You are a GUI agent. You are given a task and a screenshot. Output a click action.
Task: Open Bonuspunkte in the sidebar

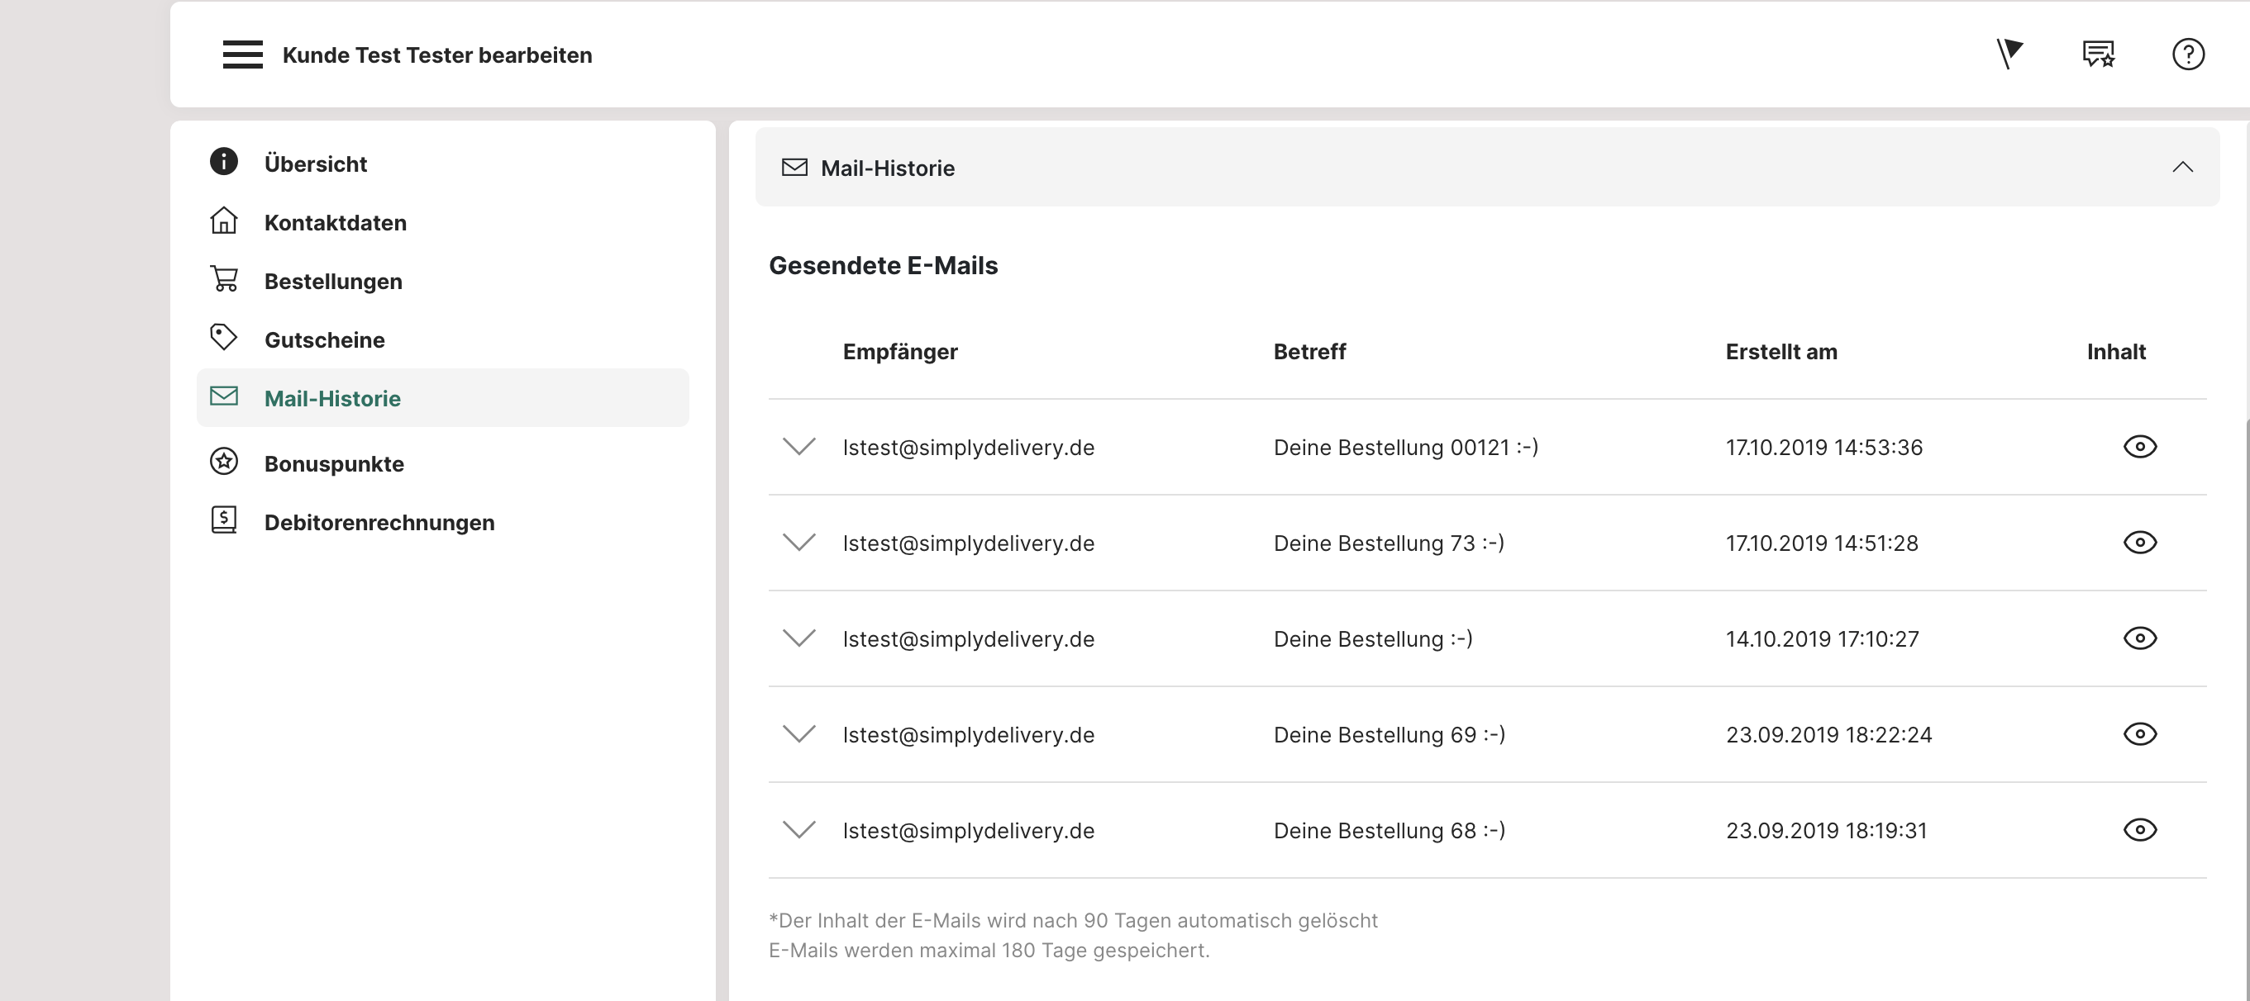[334, 463]
